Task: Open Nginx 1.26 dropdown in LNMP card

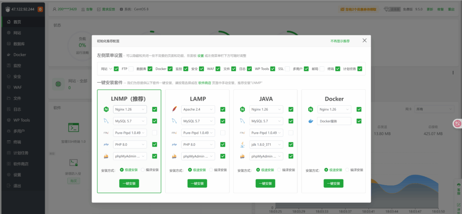Action: [130, 109]
